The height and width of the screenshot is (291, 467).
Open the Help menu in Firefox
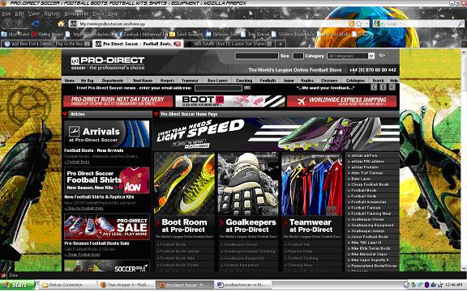(114, 14)
